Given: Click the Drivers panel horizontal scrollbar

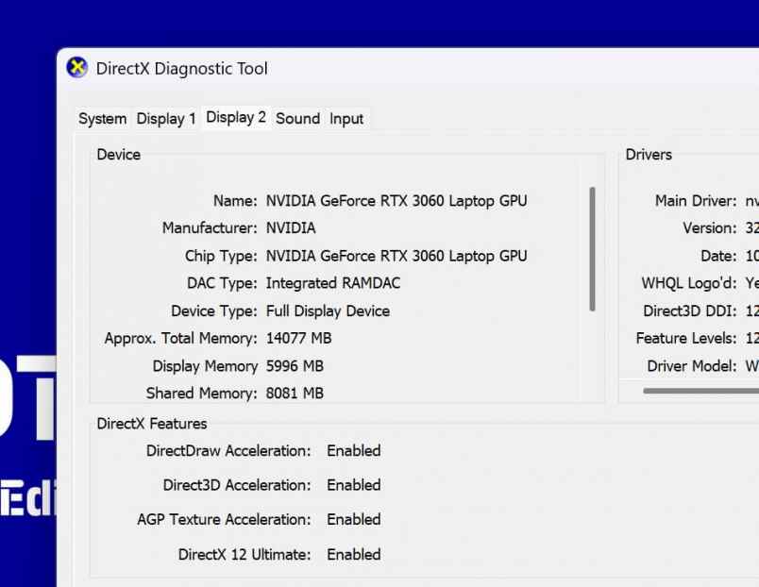Looking at the screenshot, I should pos(700,390).
